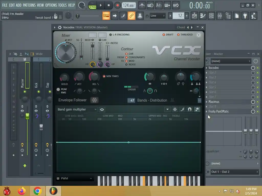Open the EDIT menu
Viewport: 262px width, 196px height.
click(x=12, y=5)
